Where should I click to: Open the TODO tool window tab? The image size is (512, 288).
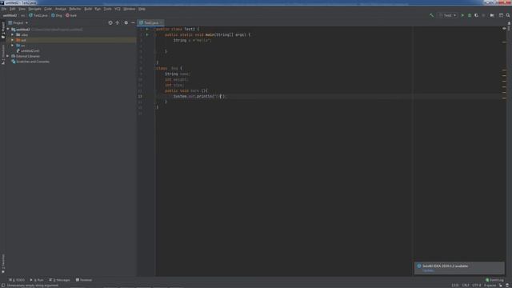click(17, 280)
